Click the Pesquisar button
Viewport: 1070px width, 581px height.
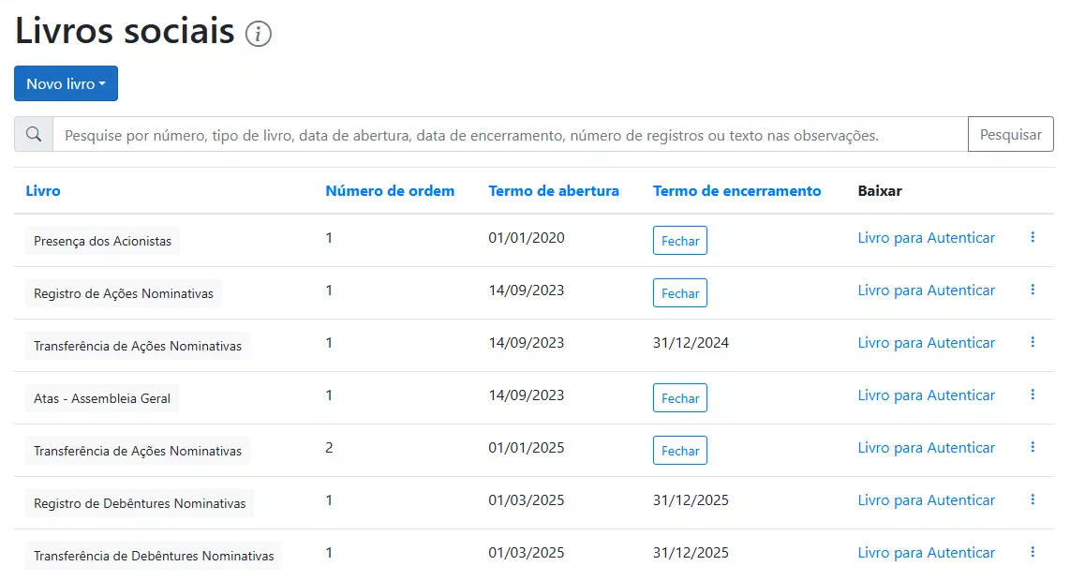pos(1011,135)
